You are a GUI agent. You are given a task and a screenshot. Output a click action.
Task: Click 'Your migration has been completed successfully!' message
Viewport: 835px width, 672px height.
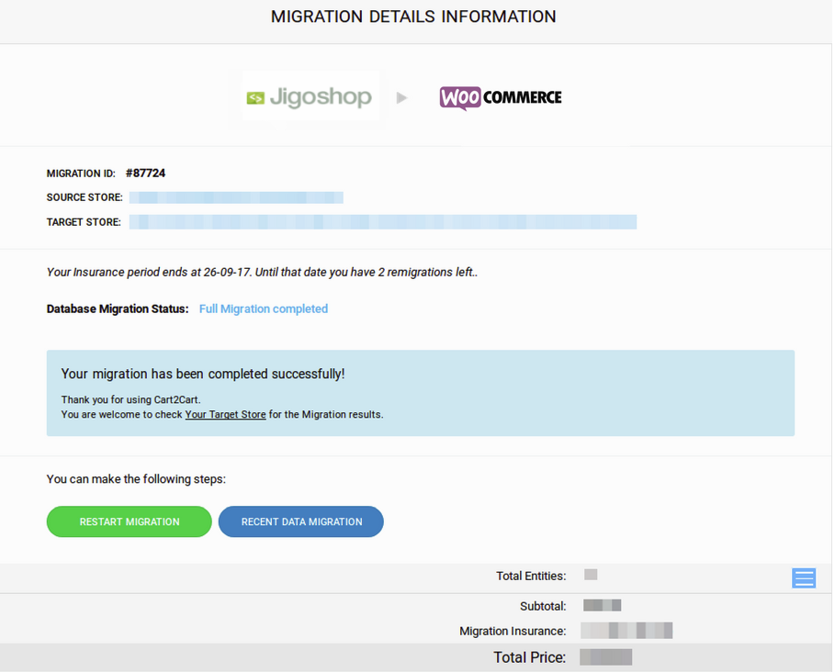[203, 374]
